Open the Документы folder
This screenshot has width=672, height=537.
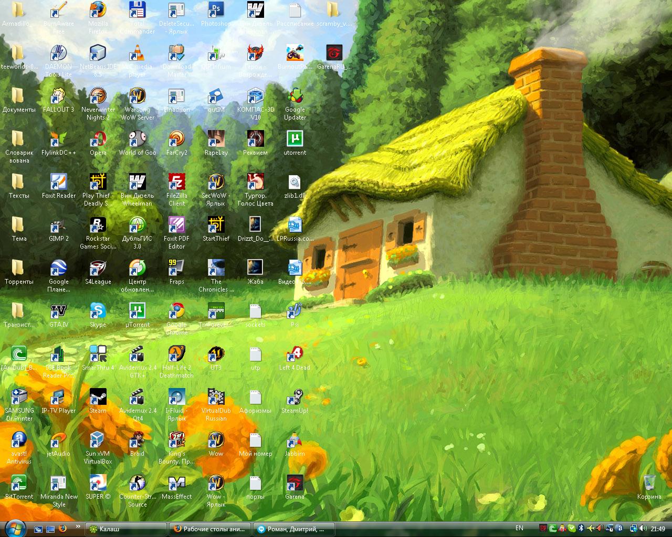(x=19, y=100)
